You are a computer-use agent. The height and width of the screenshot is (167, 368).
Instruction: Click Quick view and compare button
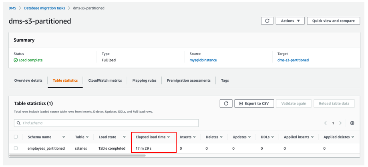click(333, 21)
